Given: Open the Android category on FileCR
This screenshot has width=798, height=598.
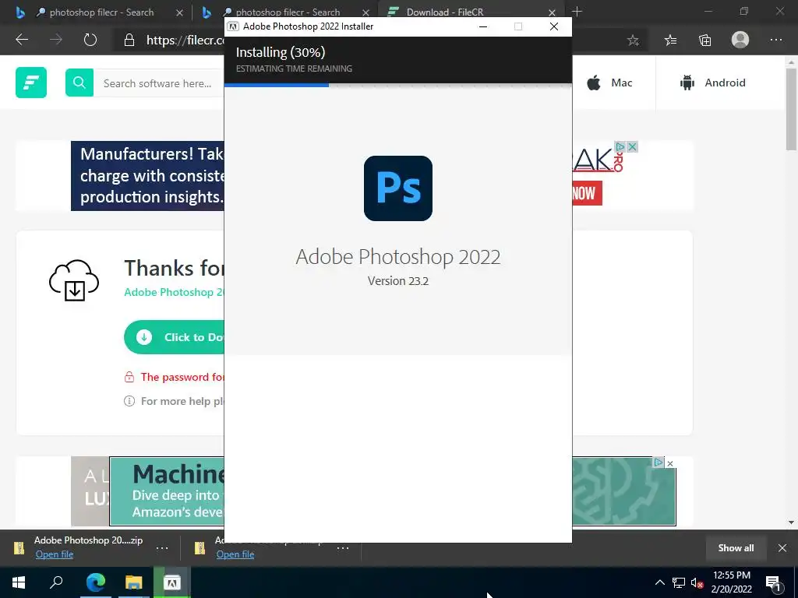Looking at the screenshot, I should click(712, 83).
